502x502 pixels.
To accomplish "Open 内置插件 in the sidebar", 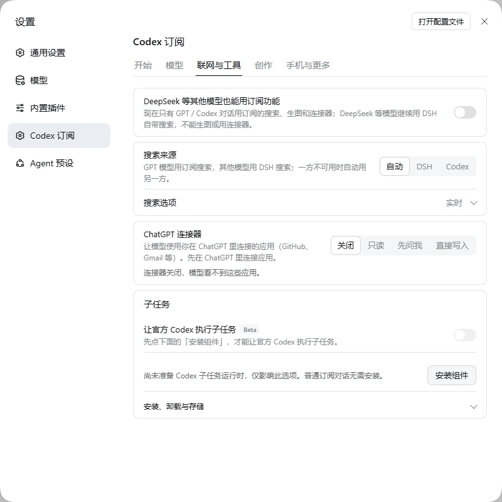I will [59, 108].
